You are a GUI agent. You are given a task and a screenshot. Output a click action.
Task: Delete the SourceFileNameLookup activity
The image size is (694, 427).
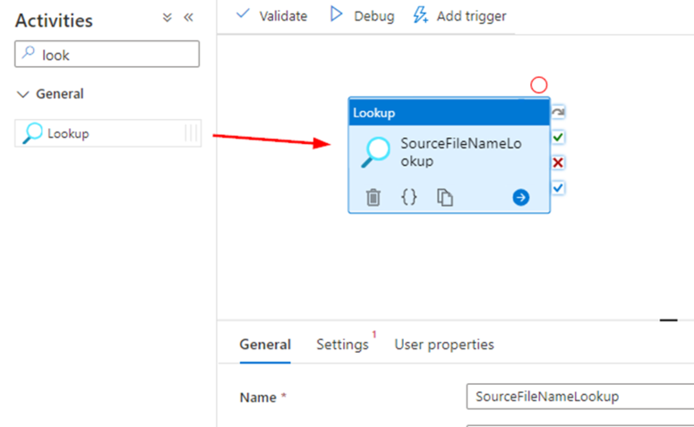(373, 197)
